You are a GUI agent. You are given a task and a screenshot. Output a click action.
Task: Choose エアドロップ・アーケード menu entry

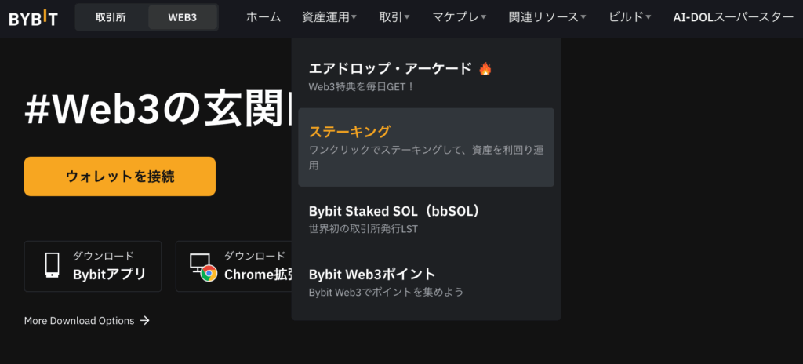(426, 76)
